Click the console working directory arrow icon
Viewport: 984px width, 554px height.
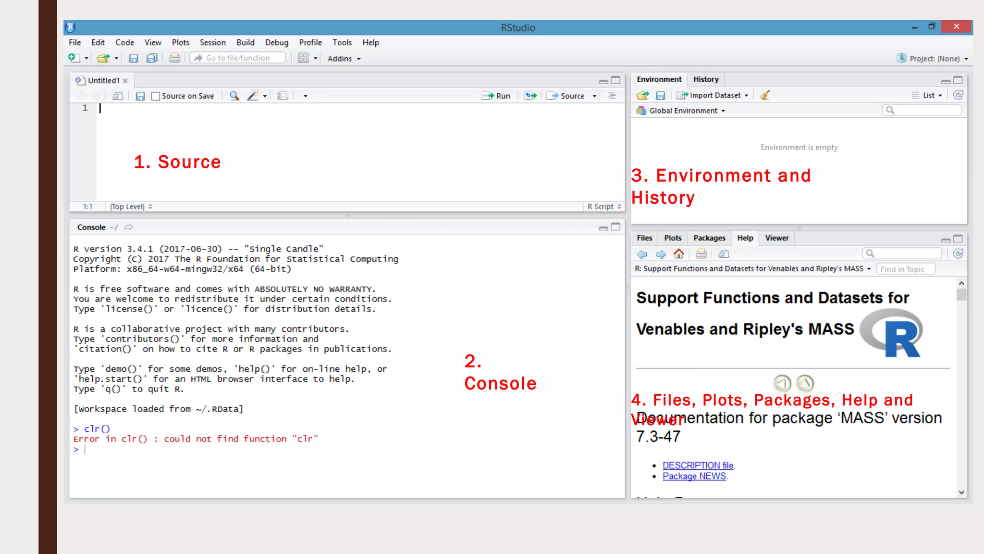(x=128, y=227)
